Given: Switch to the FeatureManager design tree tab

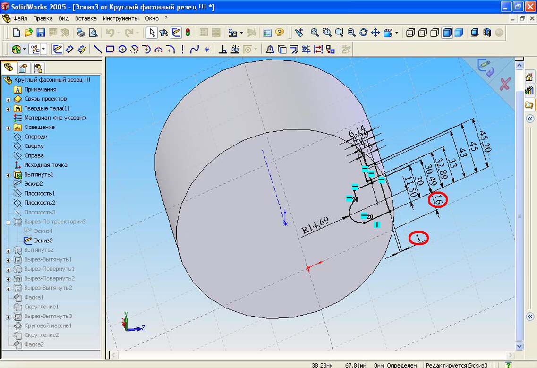Looking at the screenshot, I should [9, 68].
